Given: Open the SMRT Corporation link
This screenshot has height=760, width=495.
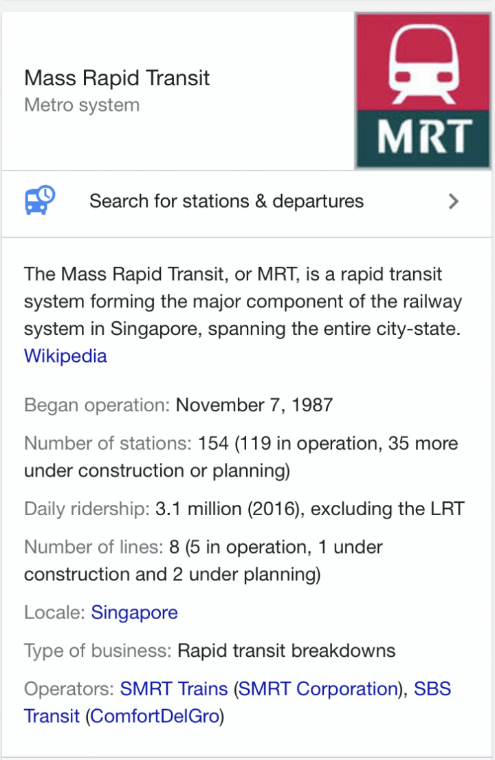Looking at the screenshot, I should (318, 688).
